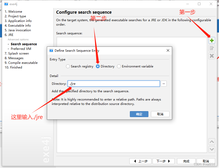This screenshot has width=219, height=168.
Task: Click the 'Detail' section label
Action: tap(54, 76)
